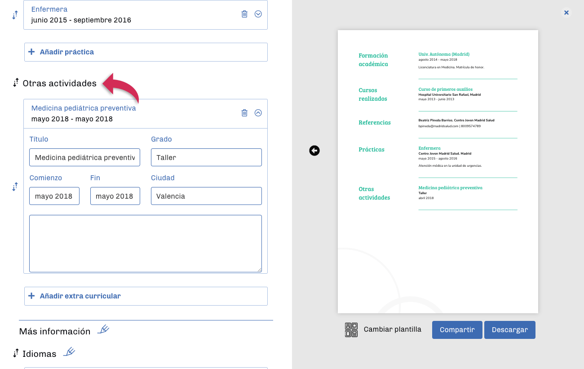Delete Medicina pediátrica preventiva entry

[x=244, y=113]
